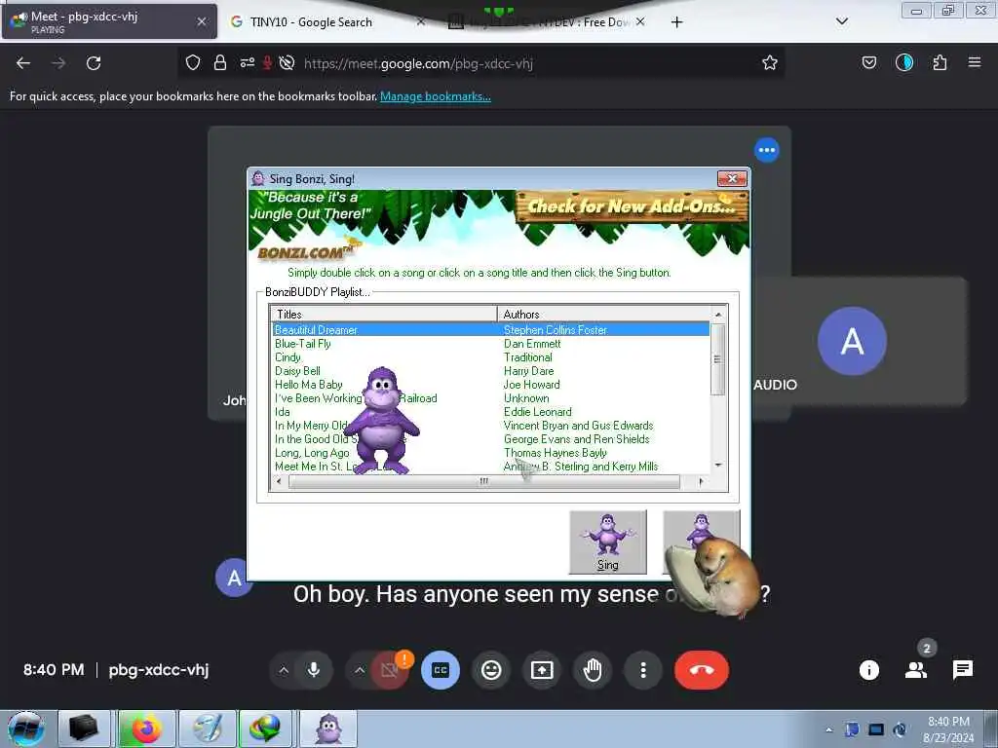Viewport: 998px width, 748px height.
Task: Show the participants panel
Action: 916,670
